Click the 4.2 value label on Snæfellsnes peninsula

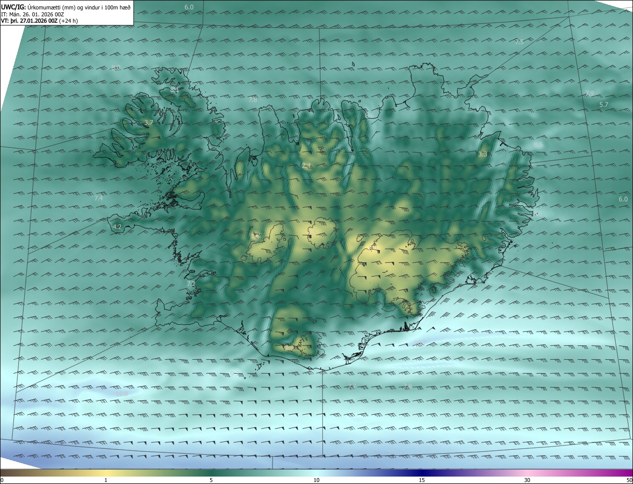tap(117, 227)
